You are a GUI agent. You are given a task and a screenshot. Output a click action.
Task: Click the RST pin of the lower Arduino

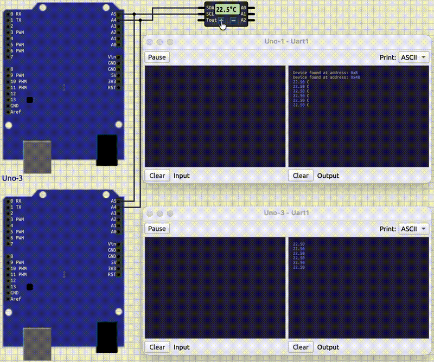click(x=118, y=275)
